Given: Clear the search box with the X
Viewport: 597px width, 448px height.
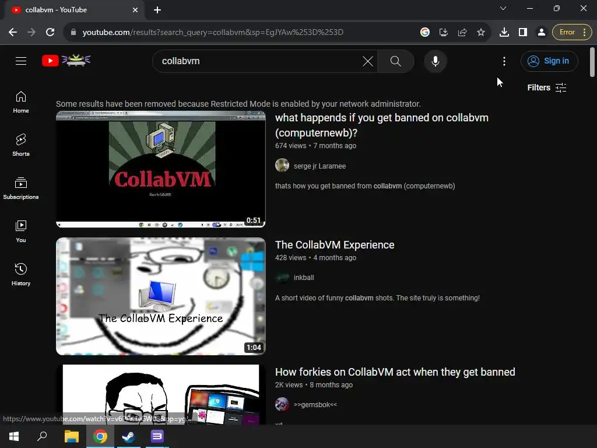Looking at the screenshot, I should coord(368,61).
